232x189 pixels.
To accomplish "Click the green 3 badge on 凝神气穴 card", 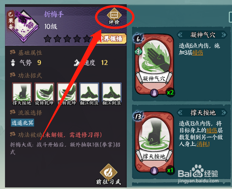I will (x=138, y=51).
